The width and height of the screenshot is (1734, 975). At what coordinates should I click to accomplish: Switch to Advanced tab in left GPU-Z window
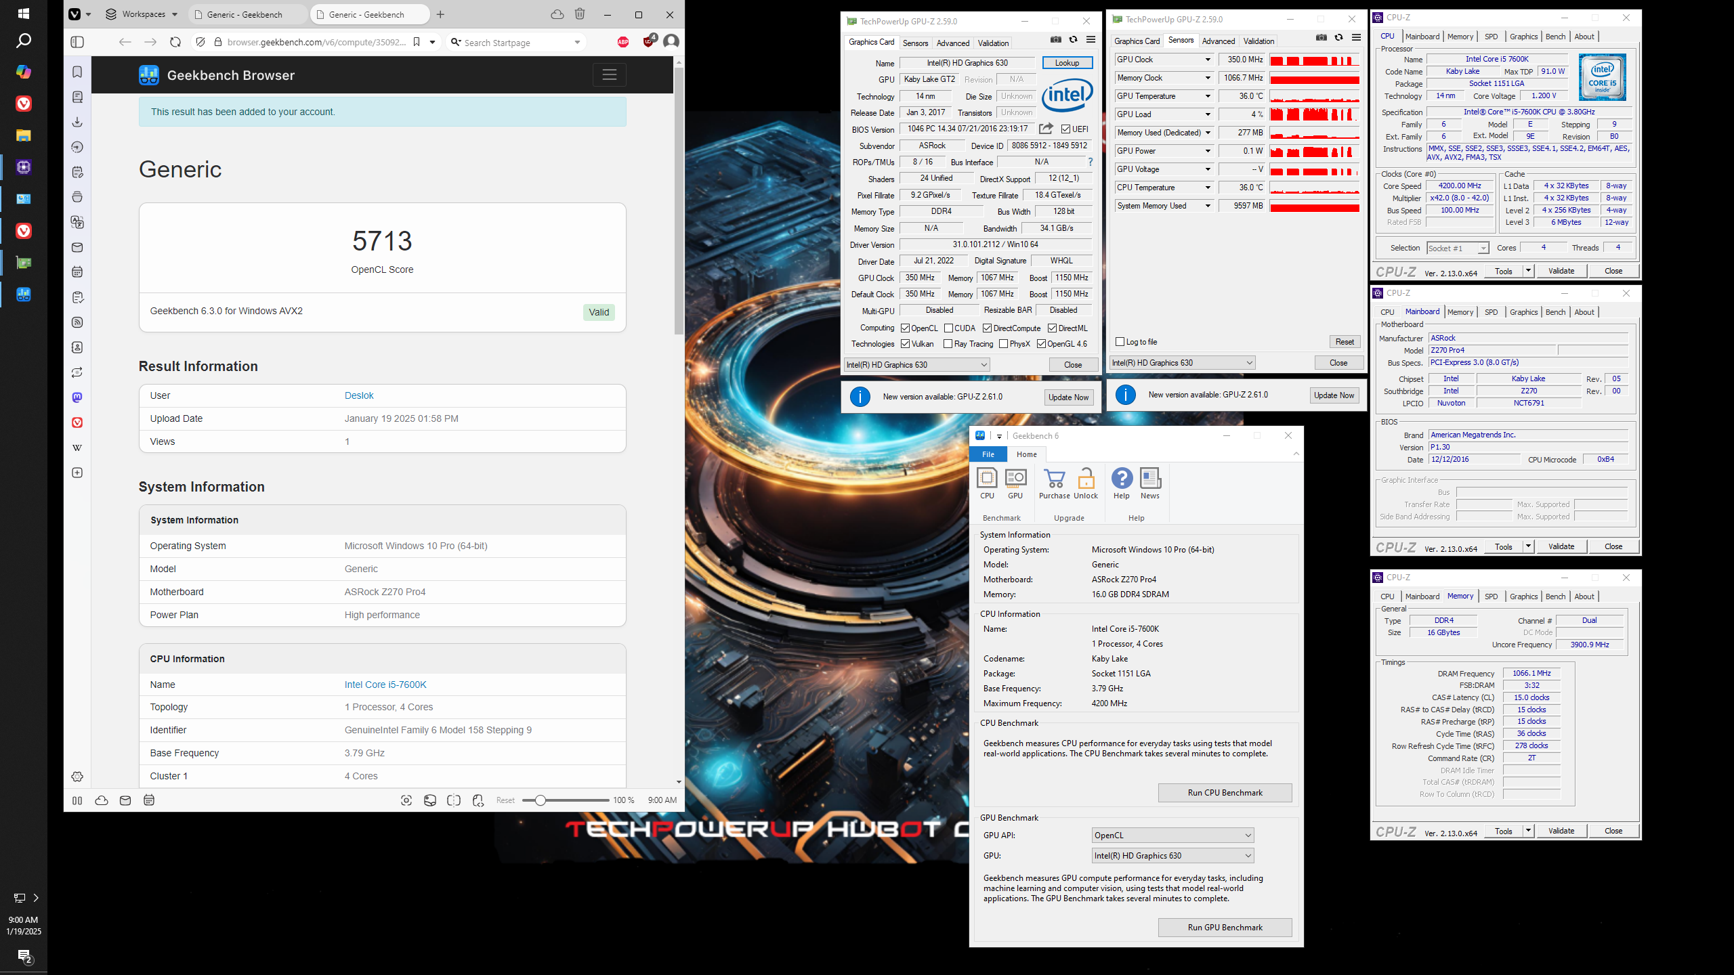point(953,43)
